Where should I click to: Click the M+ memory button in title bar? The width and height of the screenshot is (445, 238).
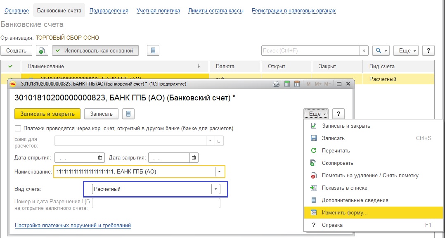pos(318,84)
